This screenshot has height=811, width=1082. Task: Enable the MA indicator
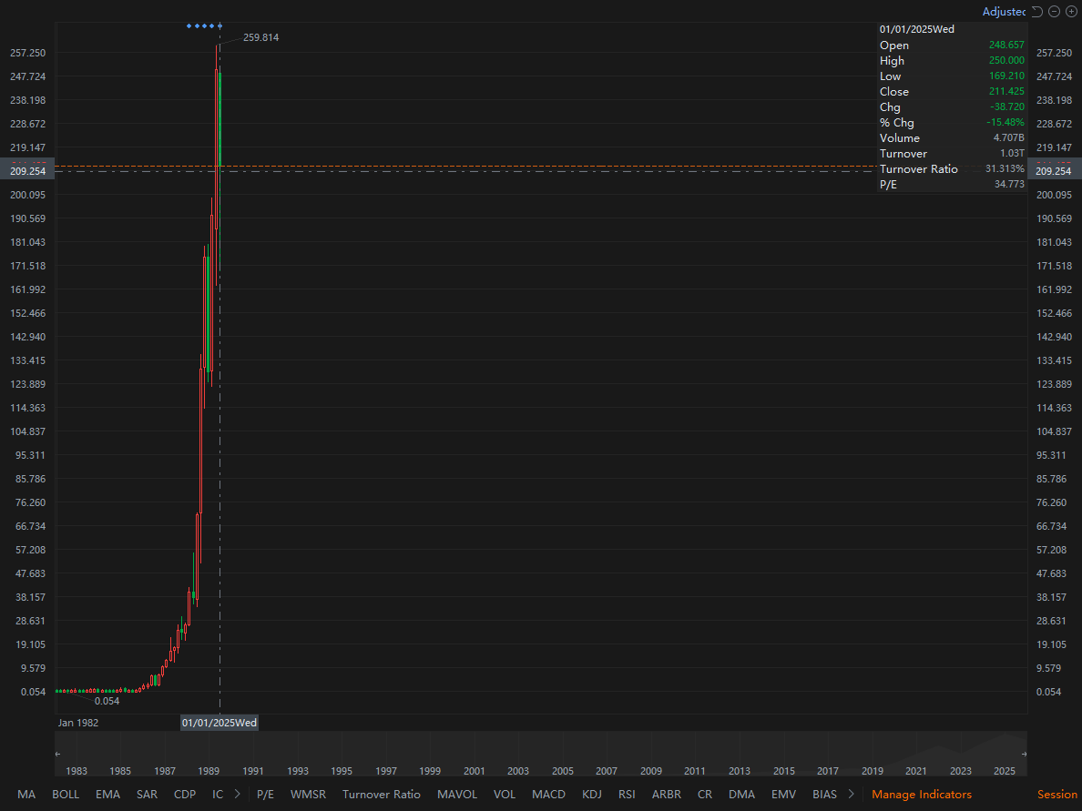[26, 795]
